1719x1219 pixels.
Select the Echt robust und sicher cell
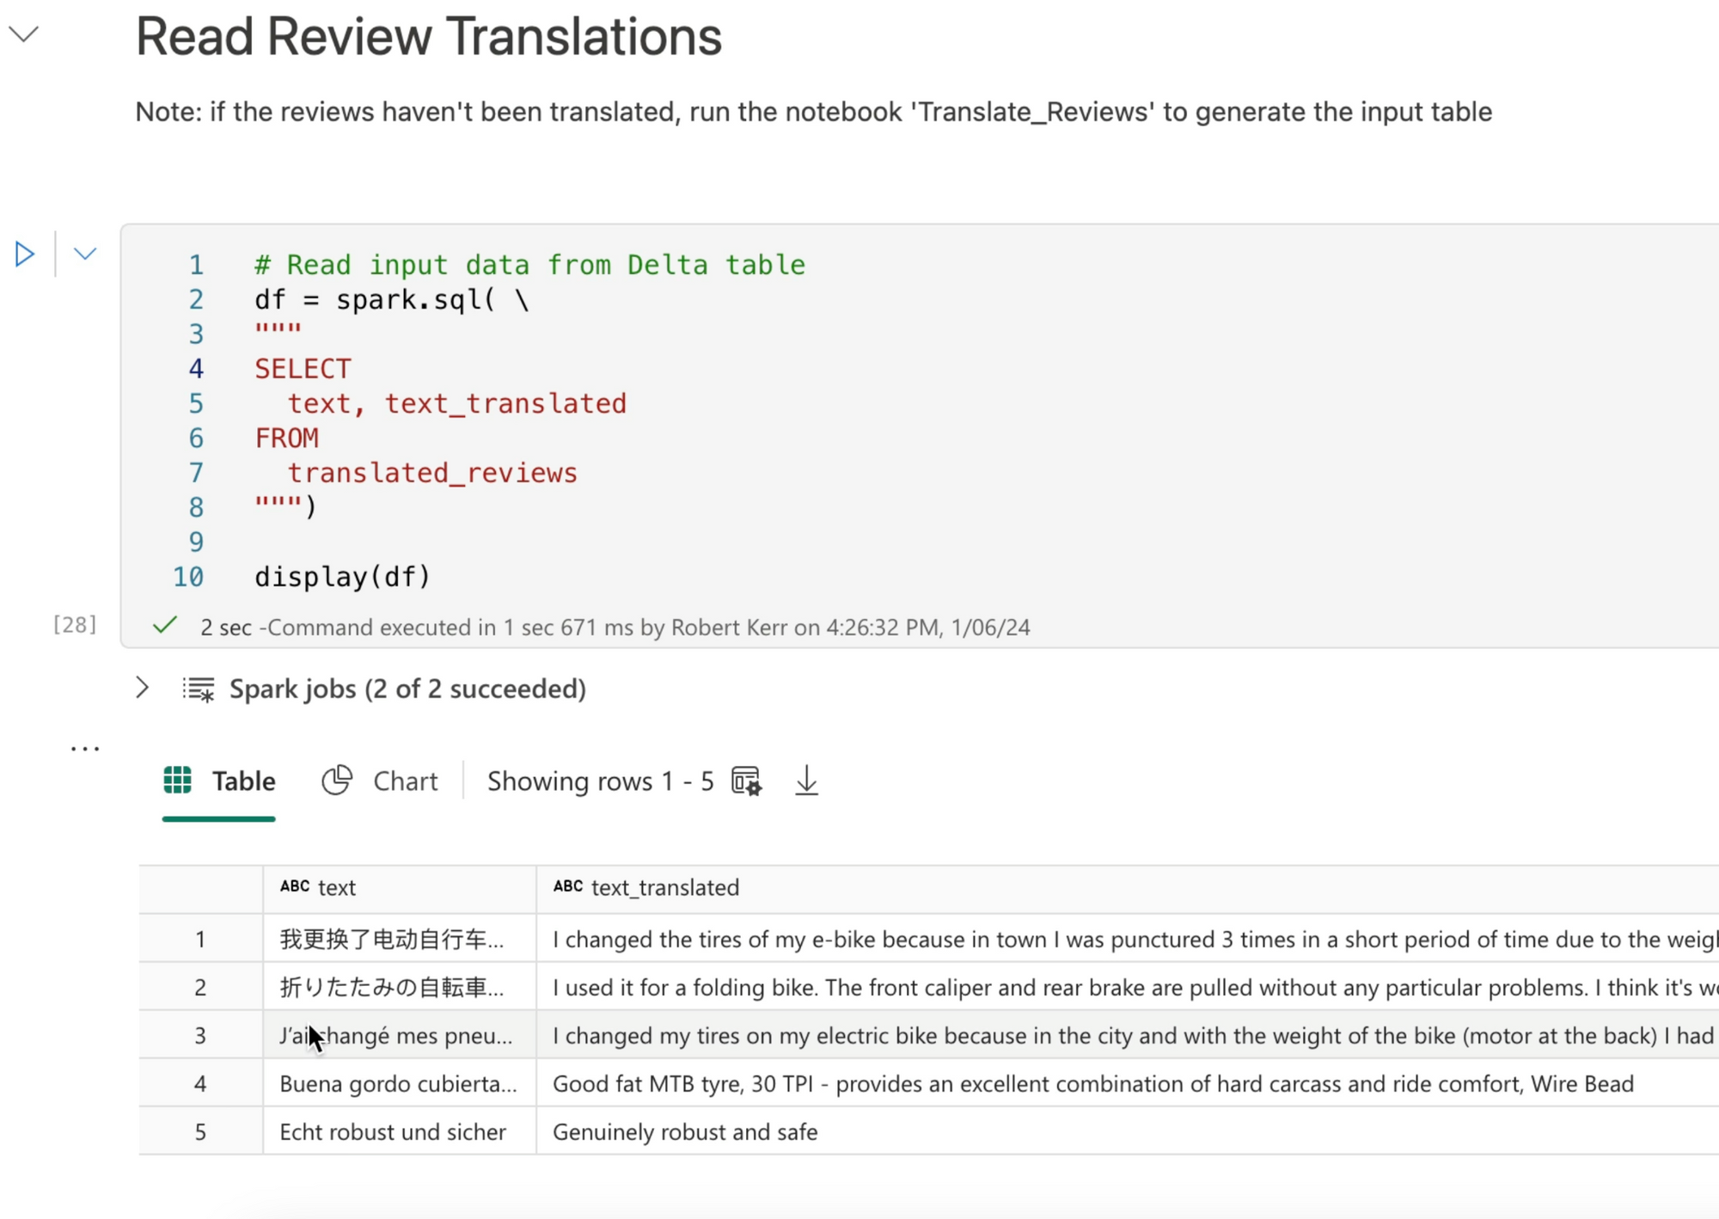click(x=393, y=1131)
